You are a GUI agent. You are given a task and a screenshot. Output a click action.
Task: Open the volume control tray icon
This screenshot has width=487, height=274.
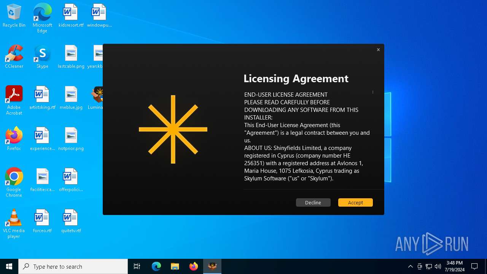[x=438, y=266]
